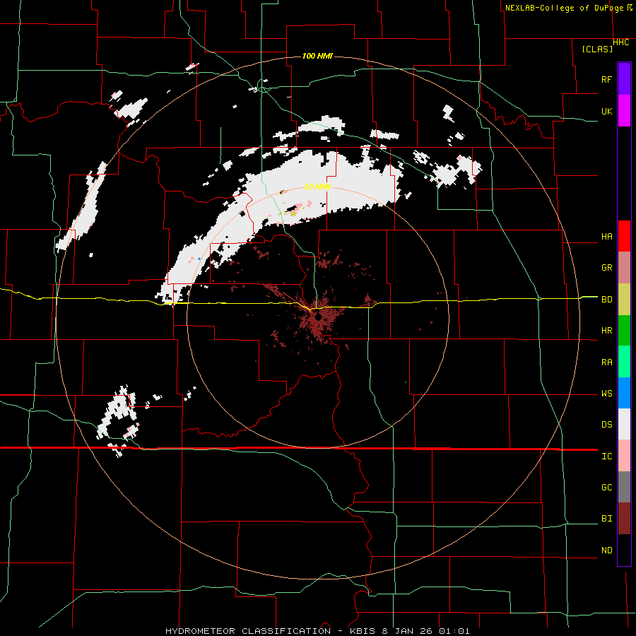Click the Hydrometeor Classification KBIS title caption
This screenshot has width=636, height=636.
[317, 631]
